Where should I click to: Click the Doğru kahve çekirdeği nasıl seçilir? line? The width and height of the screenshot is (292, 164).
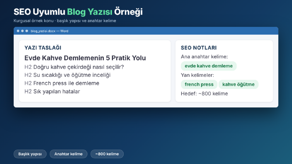point(74,67)
